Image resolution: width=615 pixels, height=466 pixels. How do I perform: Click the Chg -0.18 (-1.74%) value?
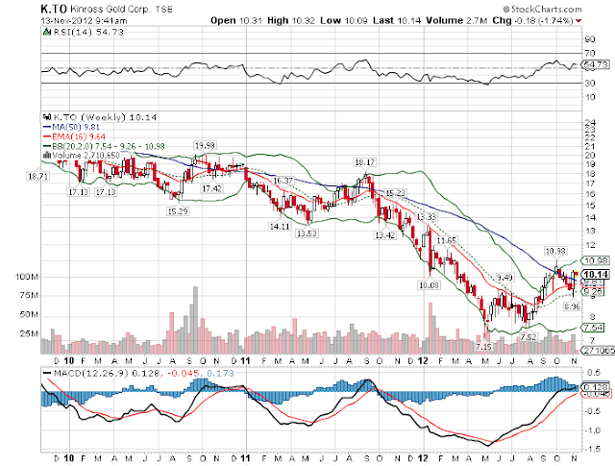coord(533,20)
